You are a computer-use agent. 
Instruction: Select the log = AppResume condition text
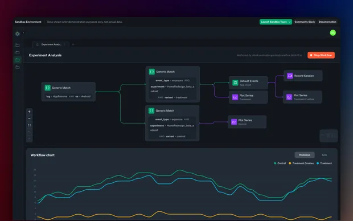(57, 96)
